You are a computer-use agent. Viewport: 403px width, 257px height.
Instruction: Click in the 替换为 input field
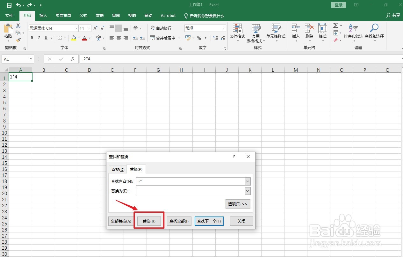pos(191,191)
